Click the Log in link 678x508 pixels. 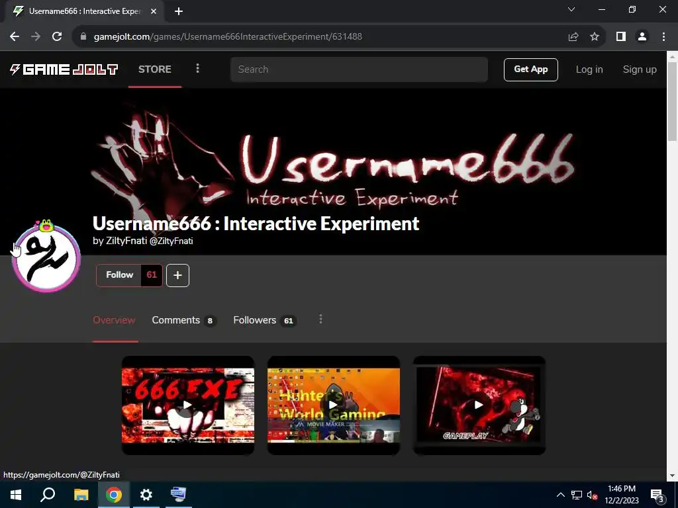(589, 69)
